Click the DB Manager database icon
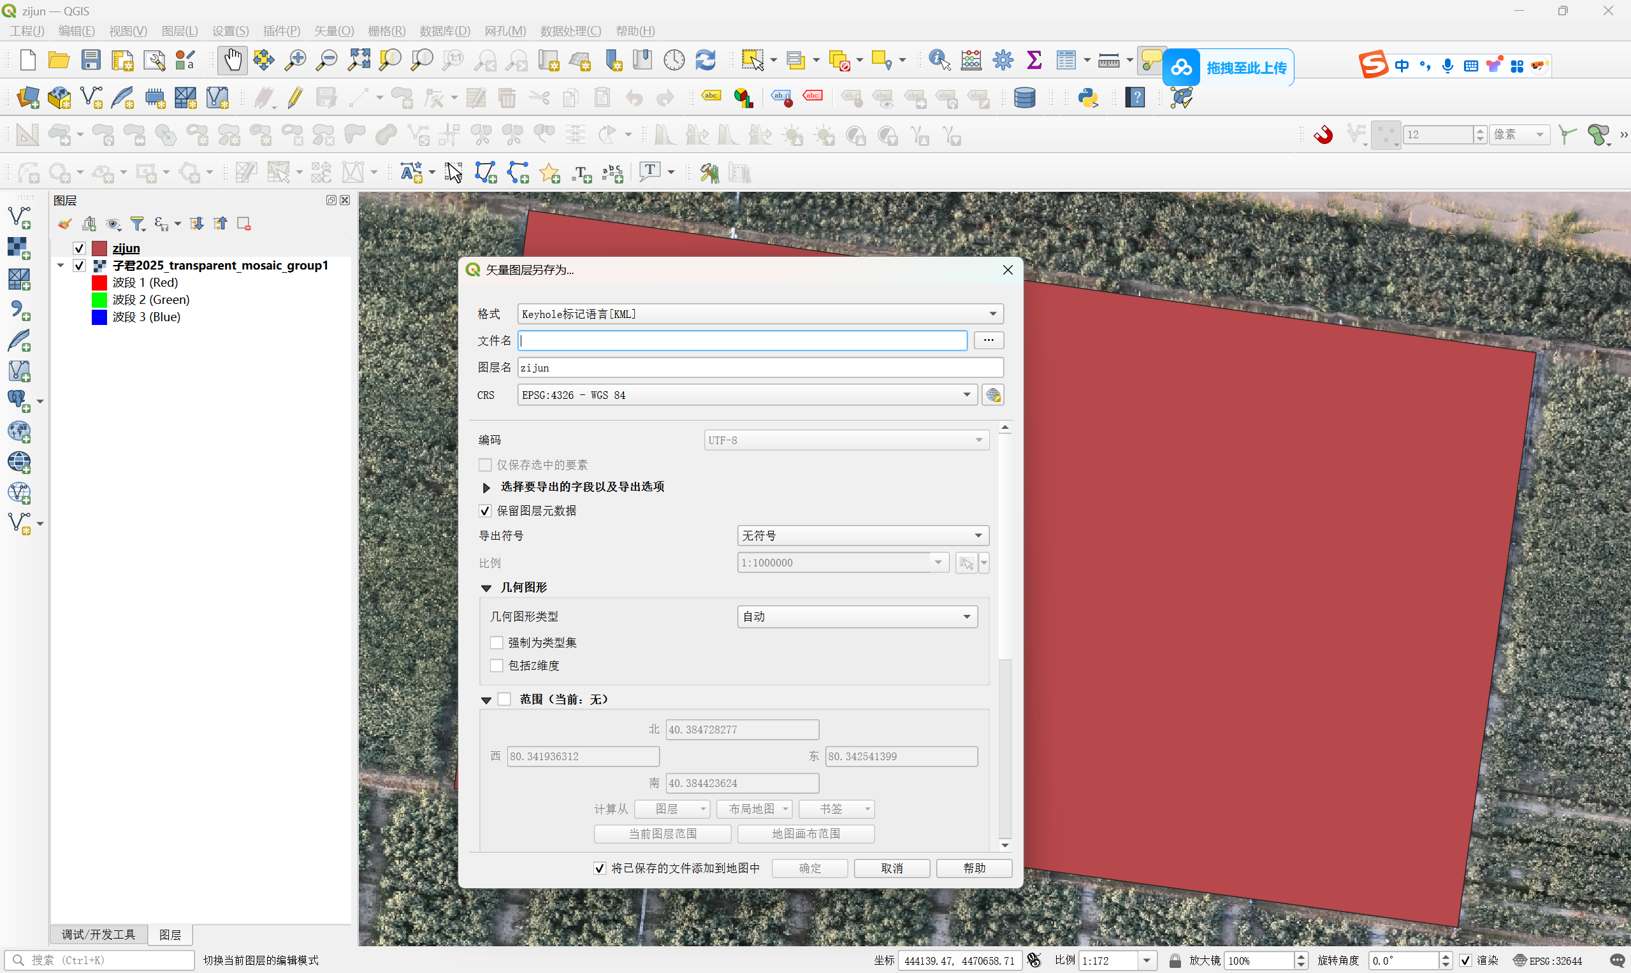 click(x=1024, y=98)
